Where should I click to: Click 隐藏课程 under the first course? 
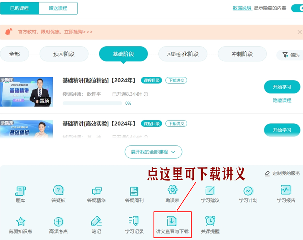click(x=282, y=100)
